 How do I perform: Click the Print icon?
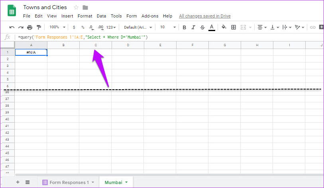coord(30,27)
